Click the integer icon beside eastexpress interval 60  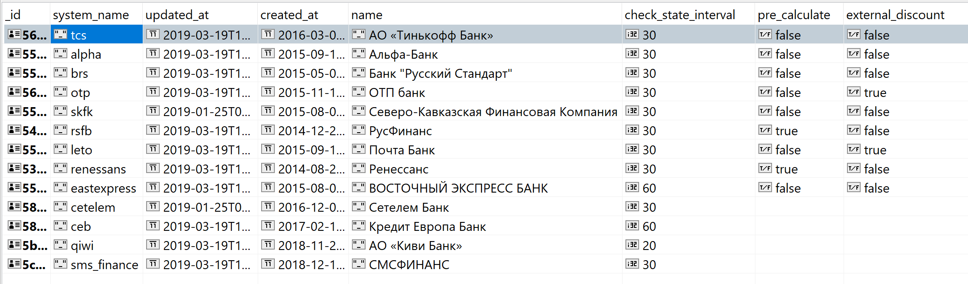pyautogui.click(x=632, y=187)
